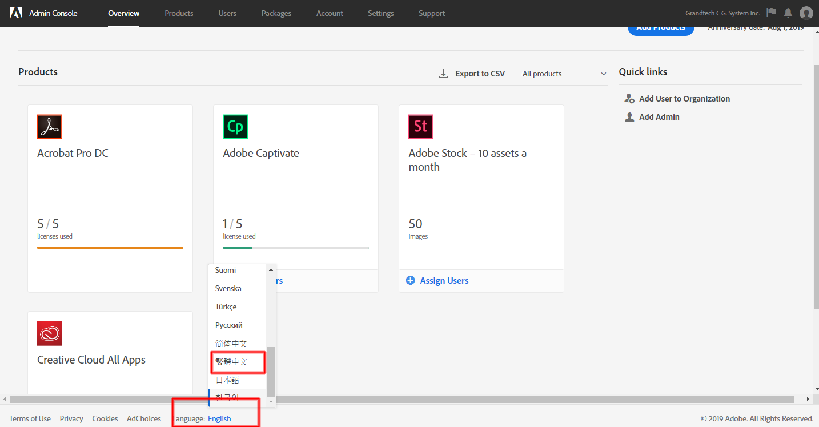The height and width of the screenshot is (427, 819).
Task: Go to the Packages tab
Action: 276,13
